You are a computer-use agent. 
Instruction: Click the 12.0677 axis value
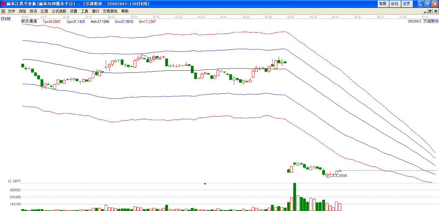[x=14, y=181]
